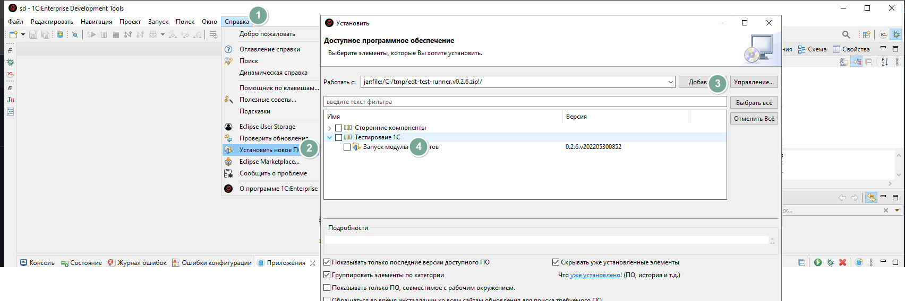Viewport: 905px width, 301px height.
Task: Click the Управление... button
Action: point(754,82)
